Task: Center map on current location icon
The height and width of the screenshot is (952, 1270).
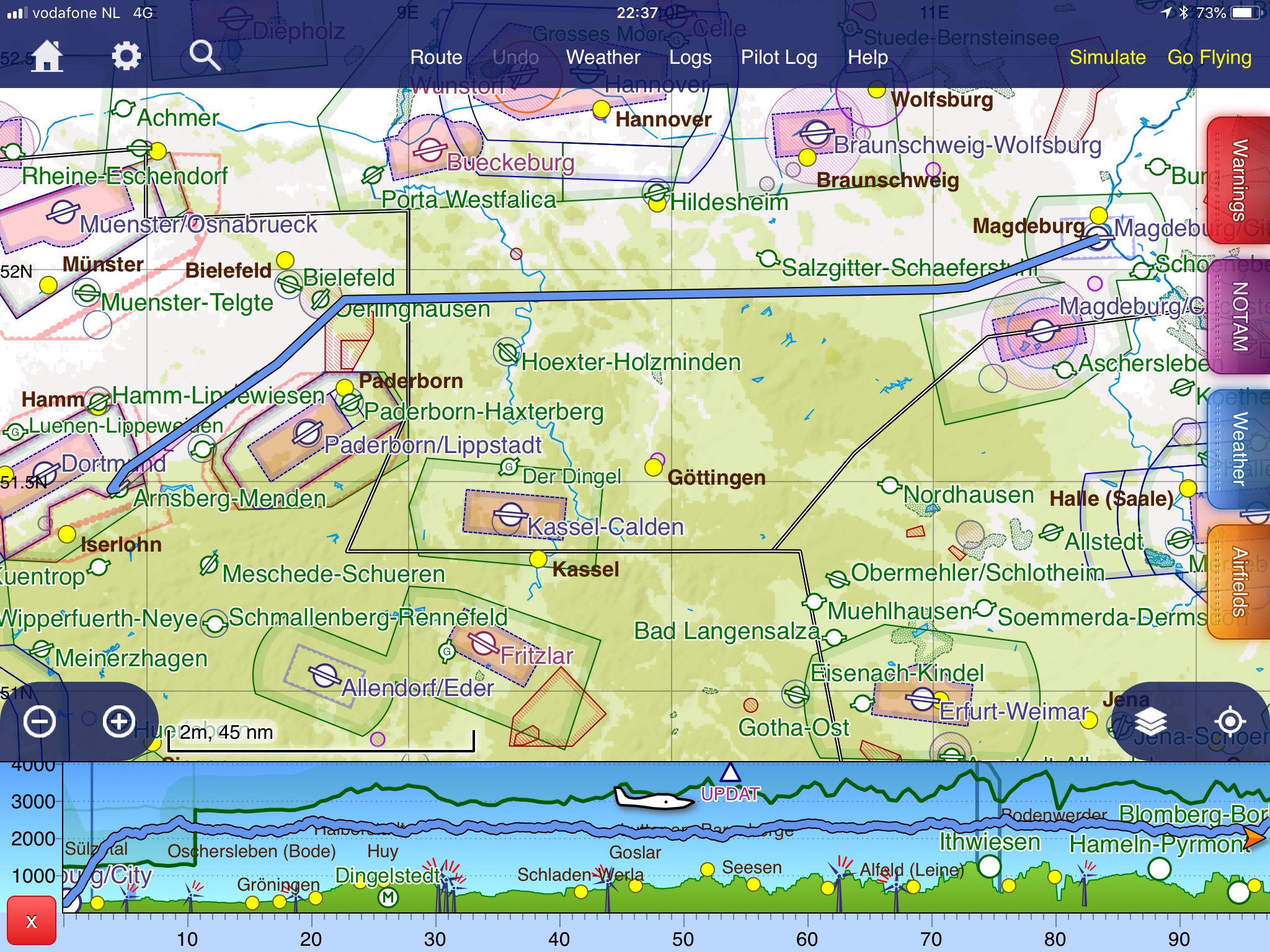Action: (x=1230, y=721)
